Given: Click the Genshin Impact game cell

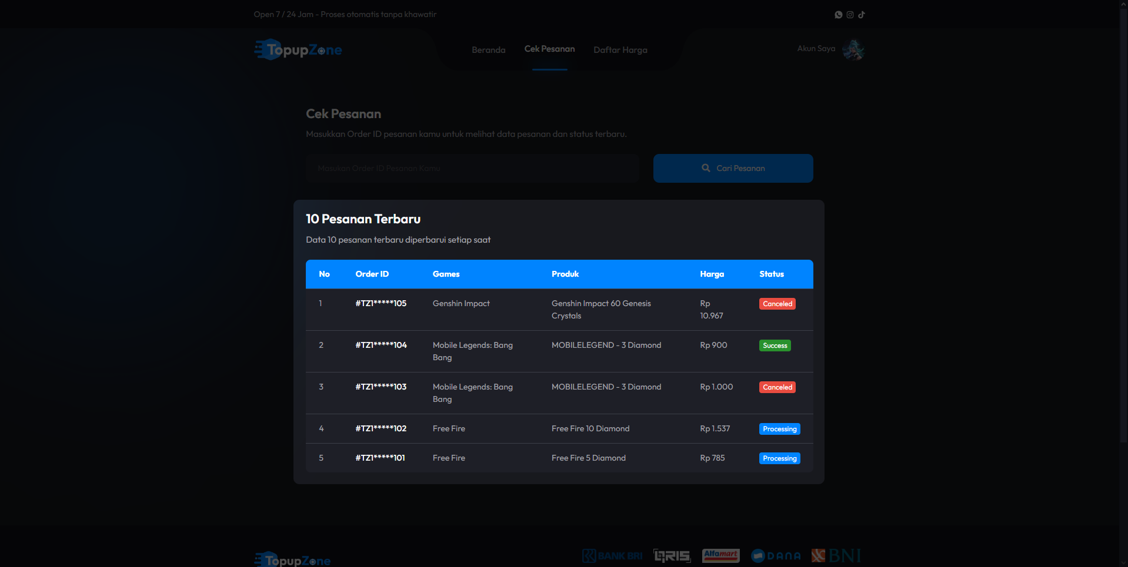Looking at the screenshot, I should pyautogui.click(x=461, y=304).
